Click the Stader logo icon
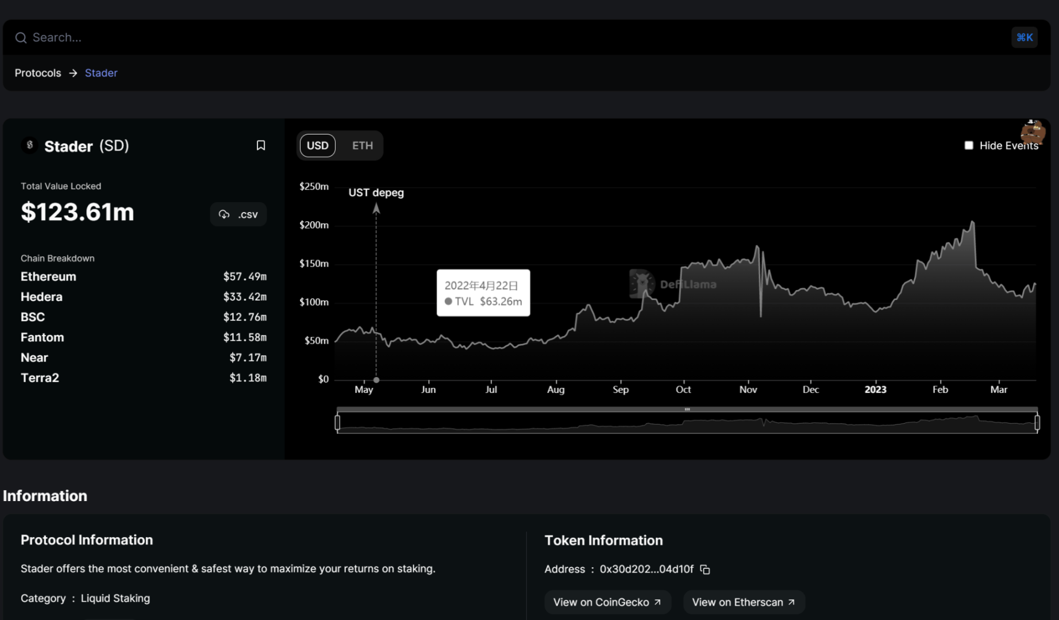Screen dimensions: 1059x620 [x=29, y=145]
